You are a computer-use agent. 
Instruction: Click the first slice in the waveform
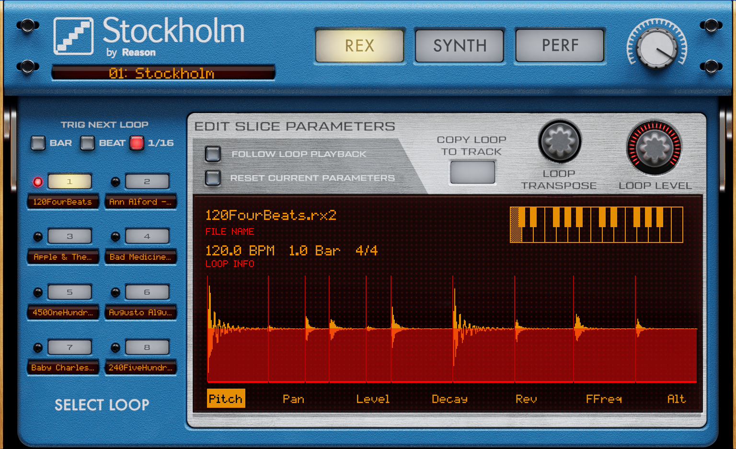point(238,329)
